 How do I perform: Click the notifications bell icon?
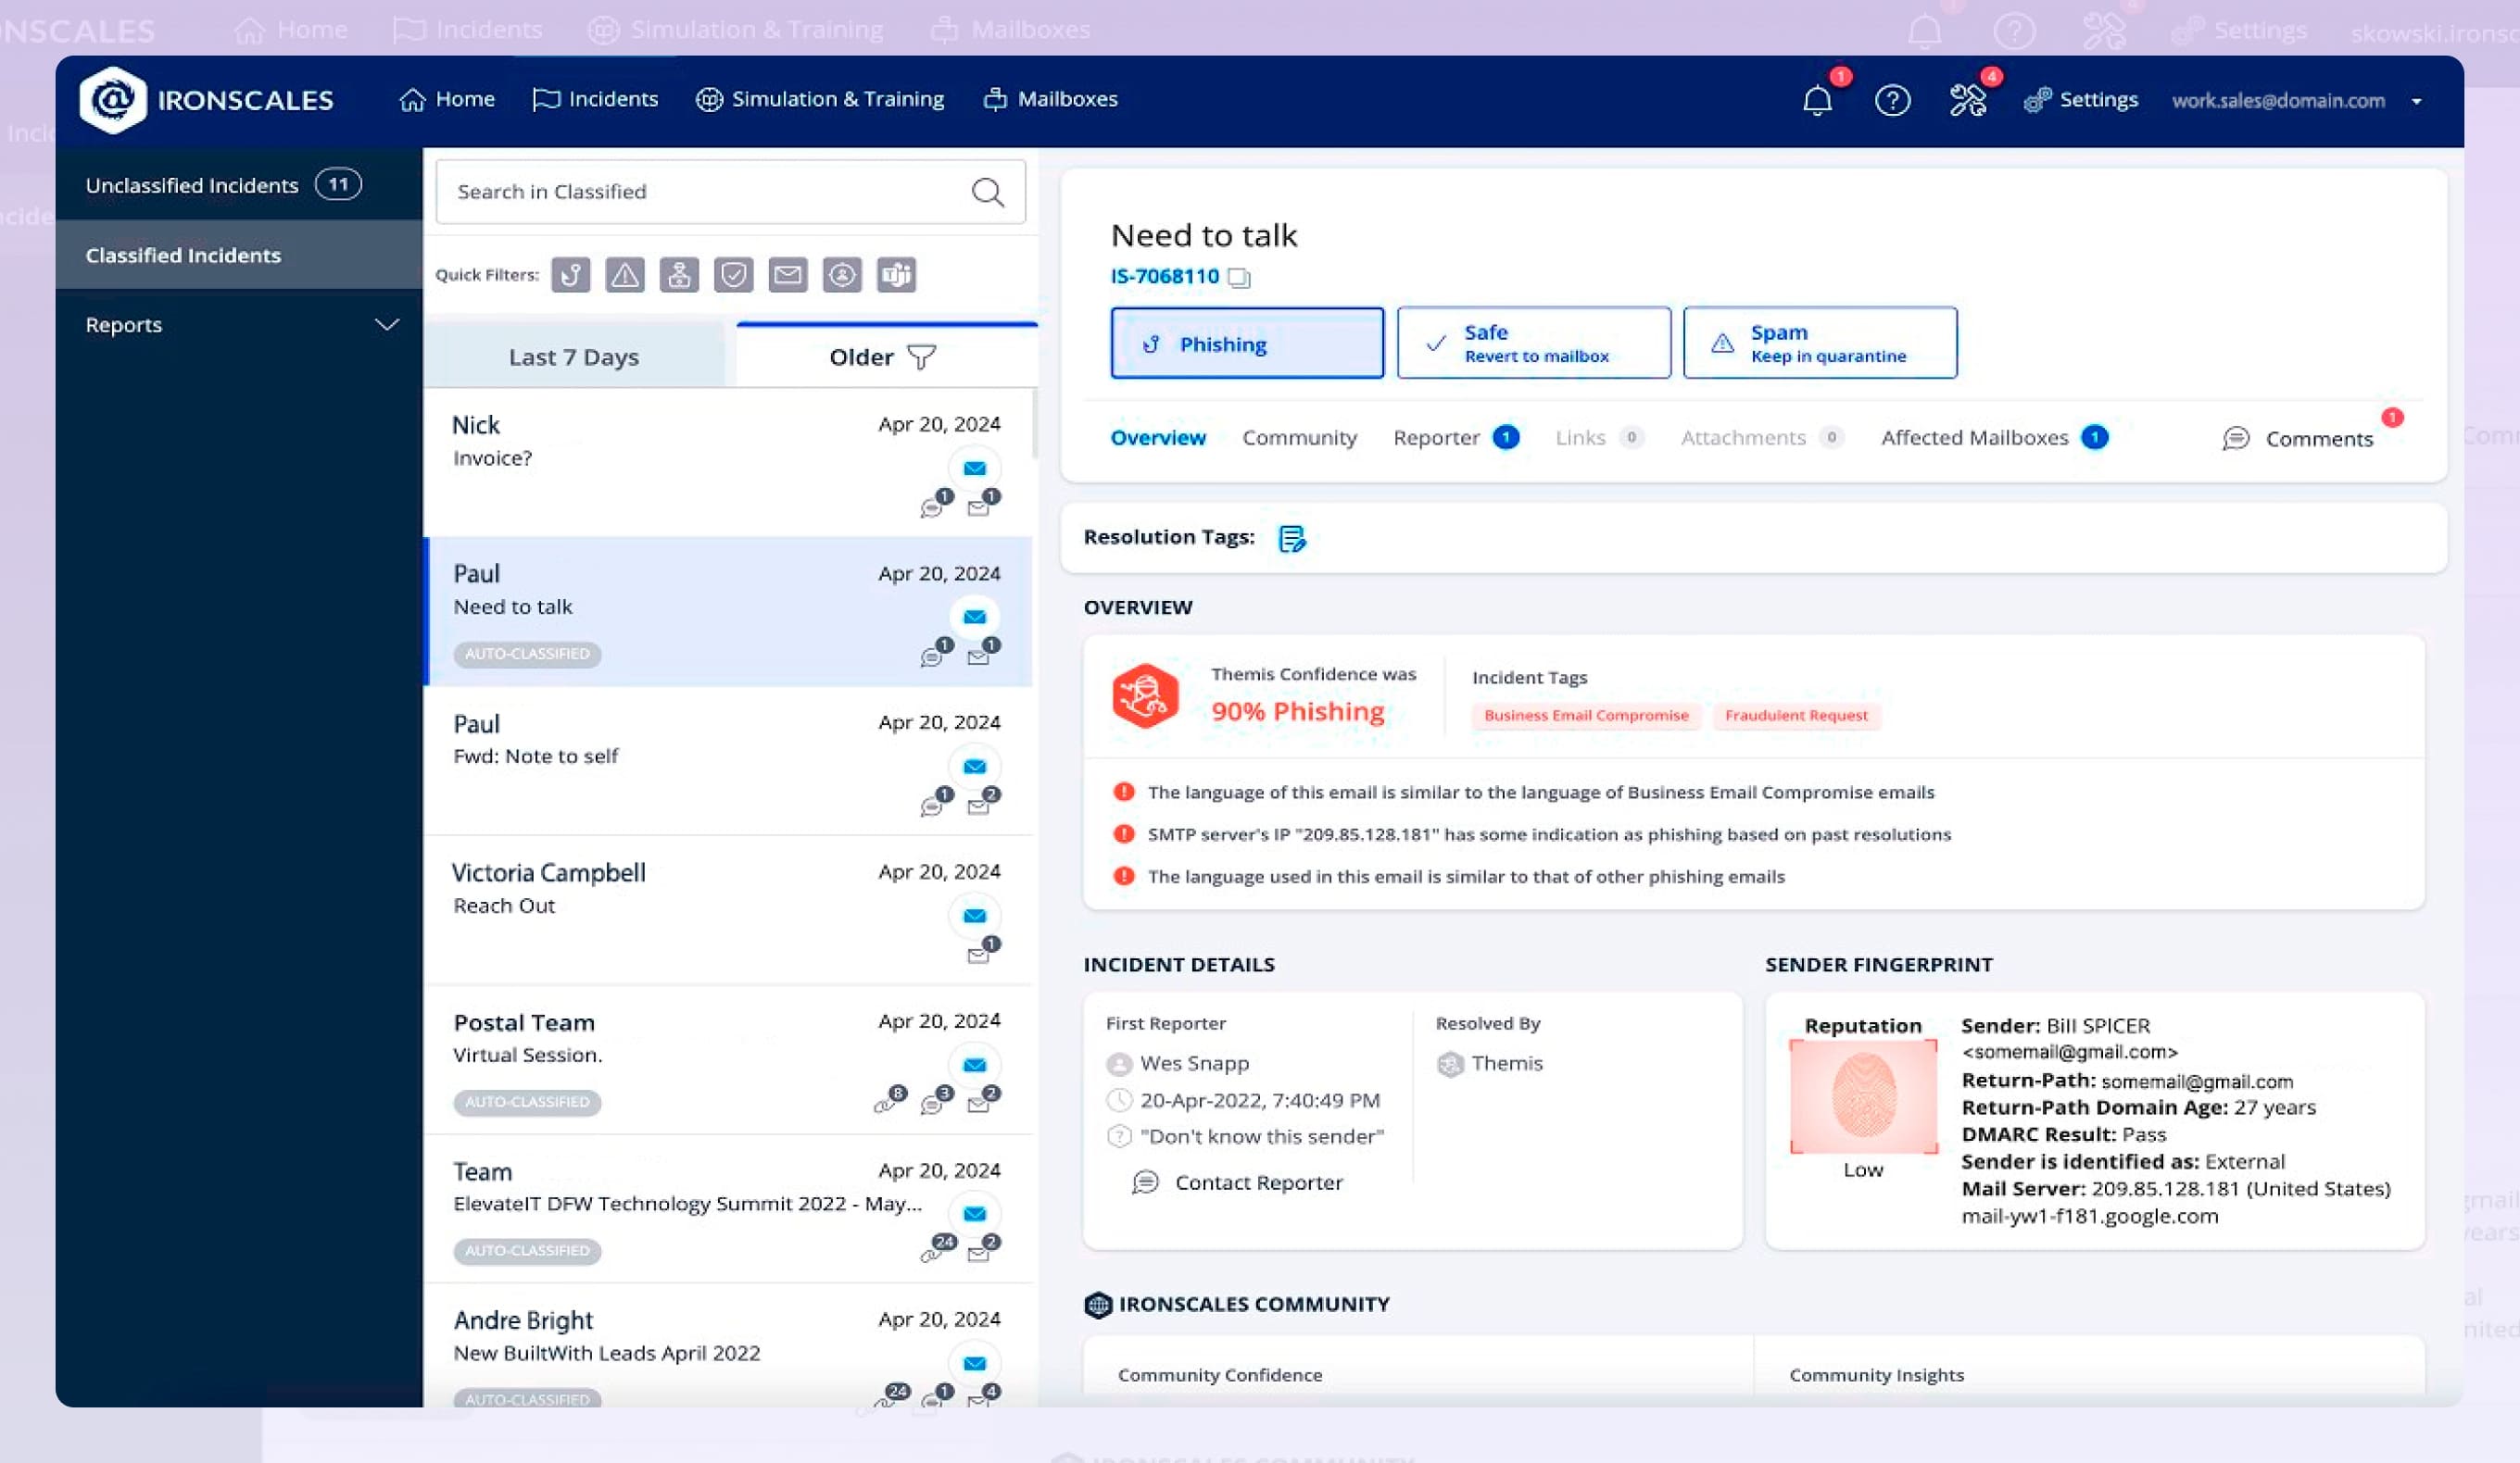coord(1816,99)
